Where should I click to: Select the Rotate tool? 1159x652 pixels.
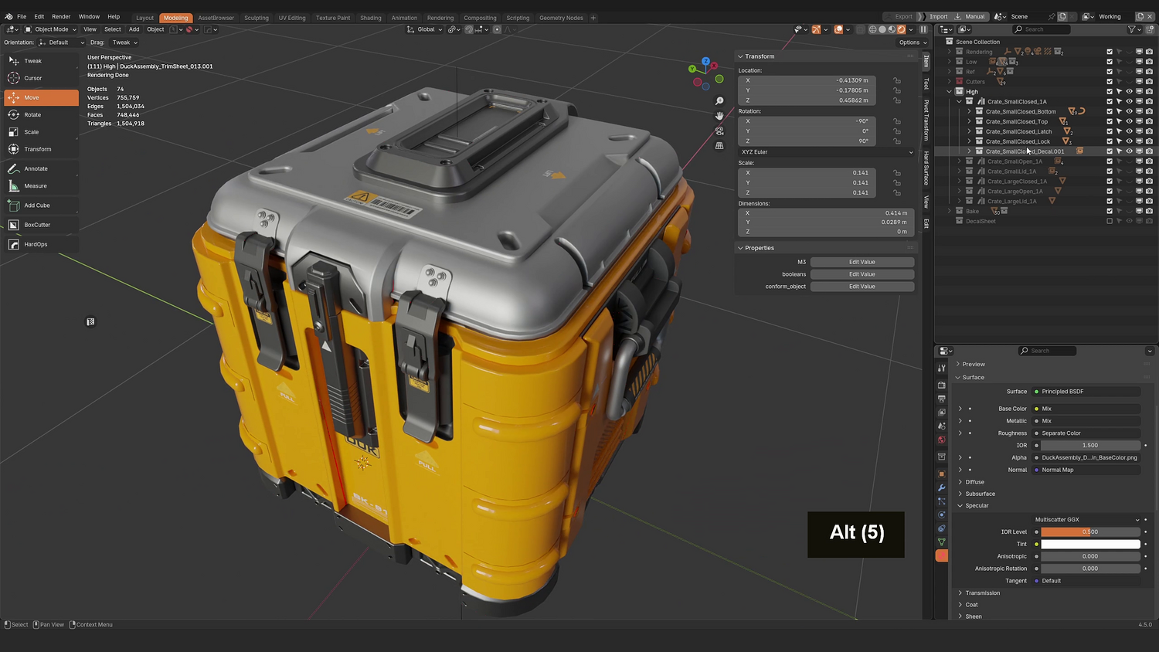pos(41,115)
